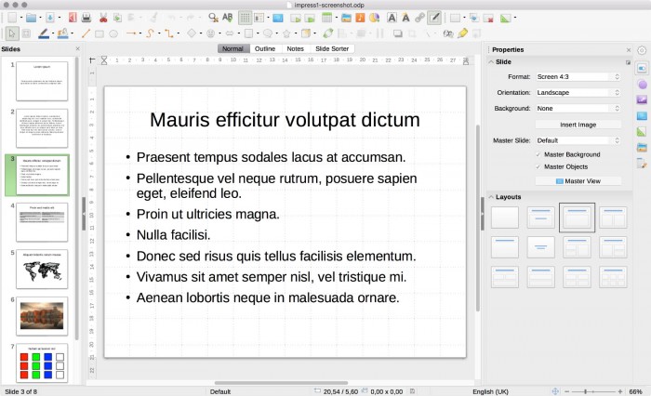Toggle the draw functions pencil button

434,18
